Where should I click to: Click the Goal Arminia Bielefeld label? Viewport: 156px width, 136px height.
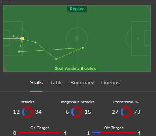(75, 68)
